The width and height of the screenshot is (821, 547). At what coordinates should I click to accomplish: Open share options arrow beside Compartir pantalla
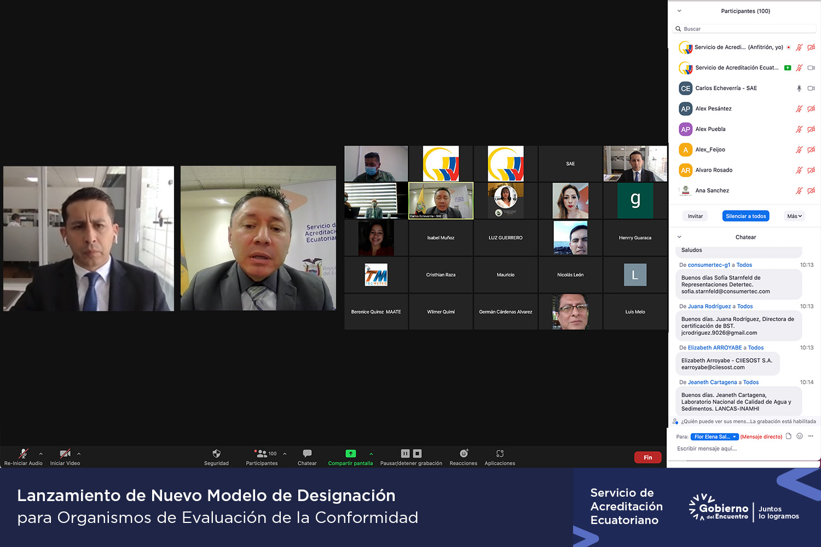click(x=371, y=453)
